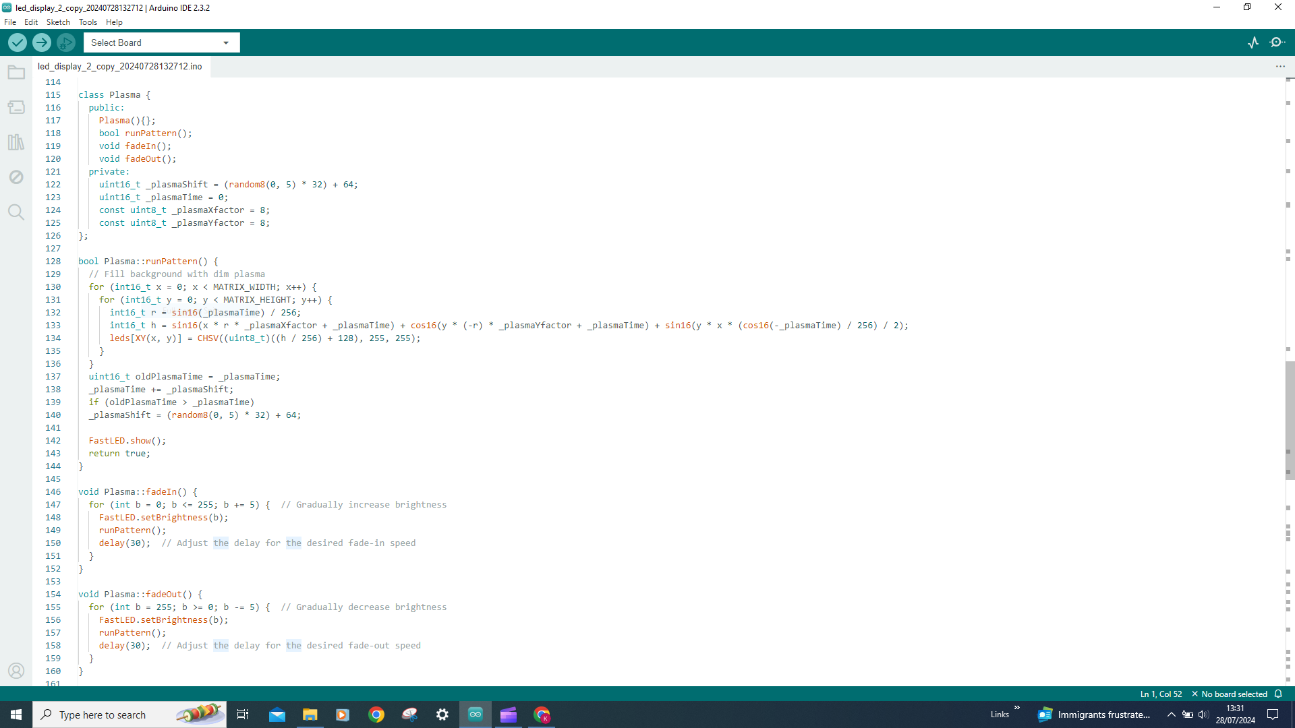
Task: Click the notifications bell in status bar
Action: (x=1278, y=694)
